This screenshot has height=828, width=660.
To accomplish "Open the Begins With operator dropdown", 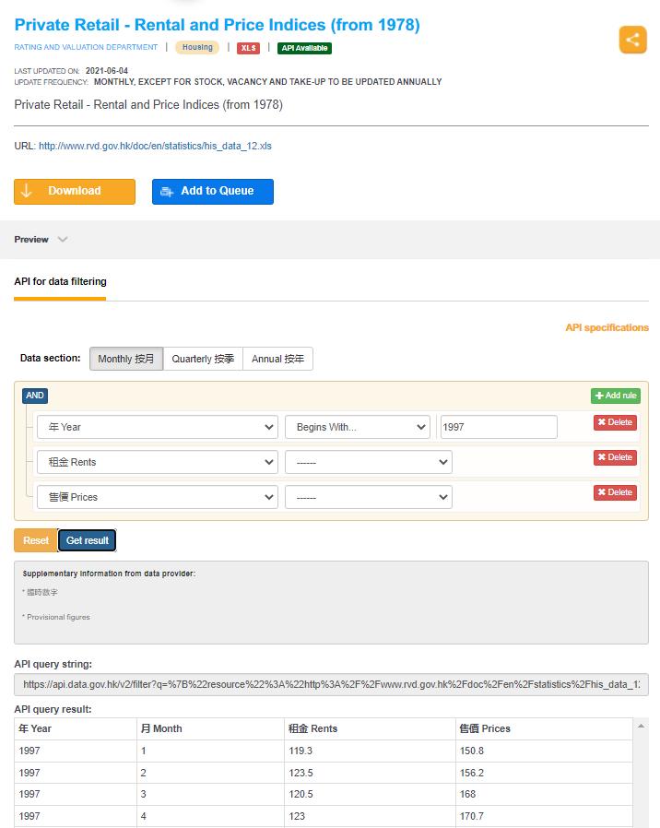I will coord(357,427).
